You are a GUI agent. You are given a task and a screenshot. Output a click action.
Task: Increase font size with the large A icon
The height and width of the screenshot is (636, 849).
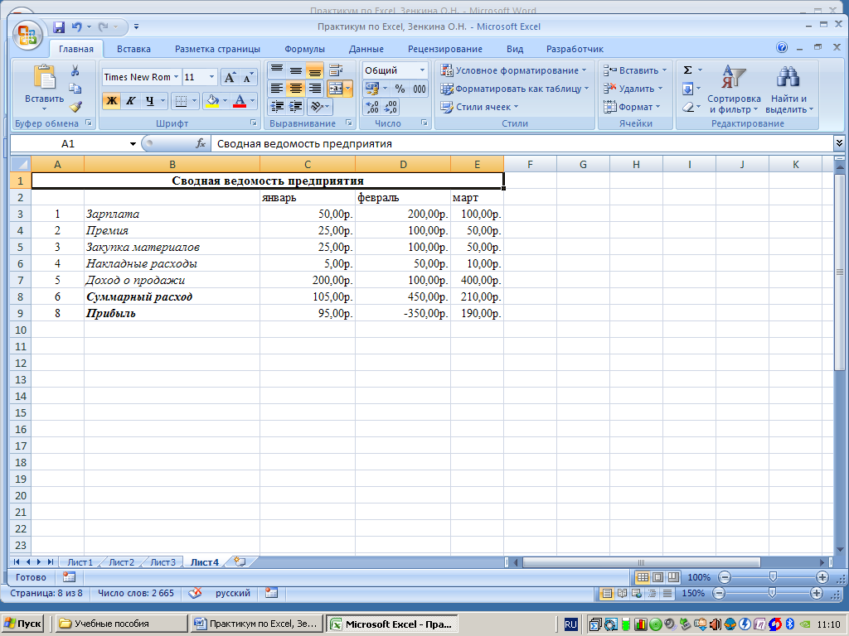(230, 77)
